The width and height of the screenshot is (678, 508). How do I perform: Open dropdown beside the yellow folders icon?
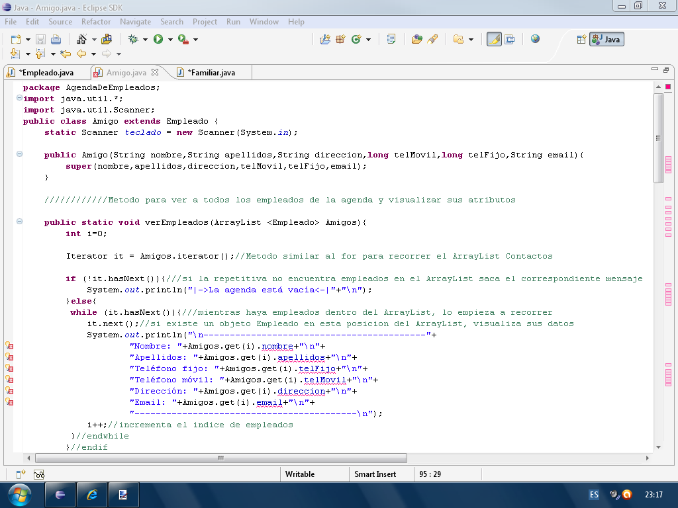(x=471, y=40)
